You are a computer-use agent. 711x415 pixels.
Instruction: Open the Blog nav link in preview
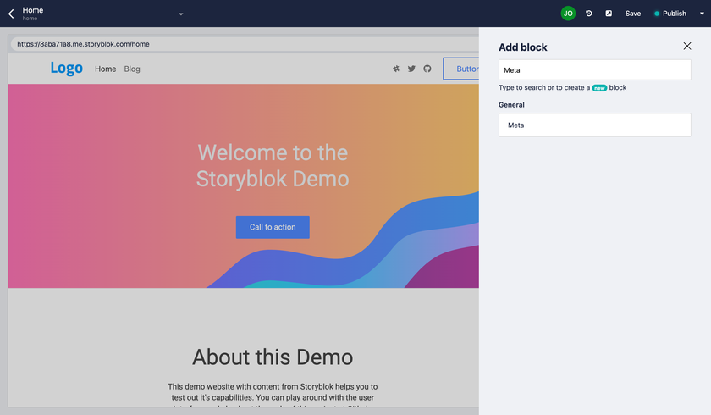[132, 69]
